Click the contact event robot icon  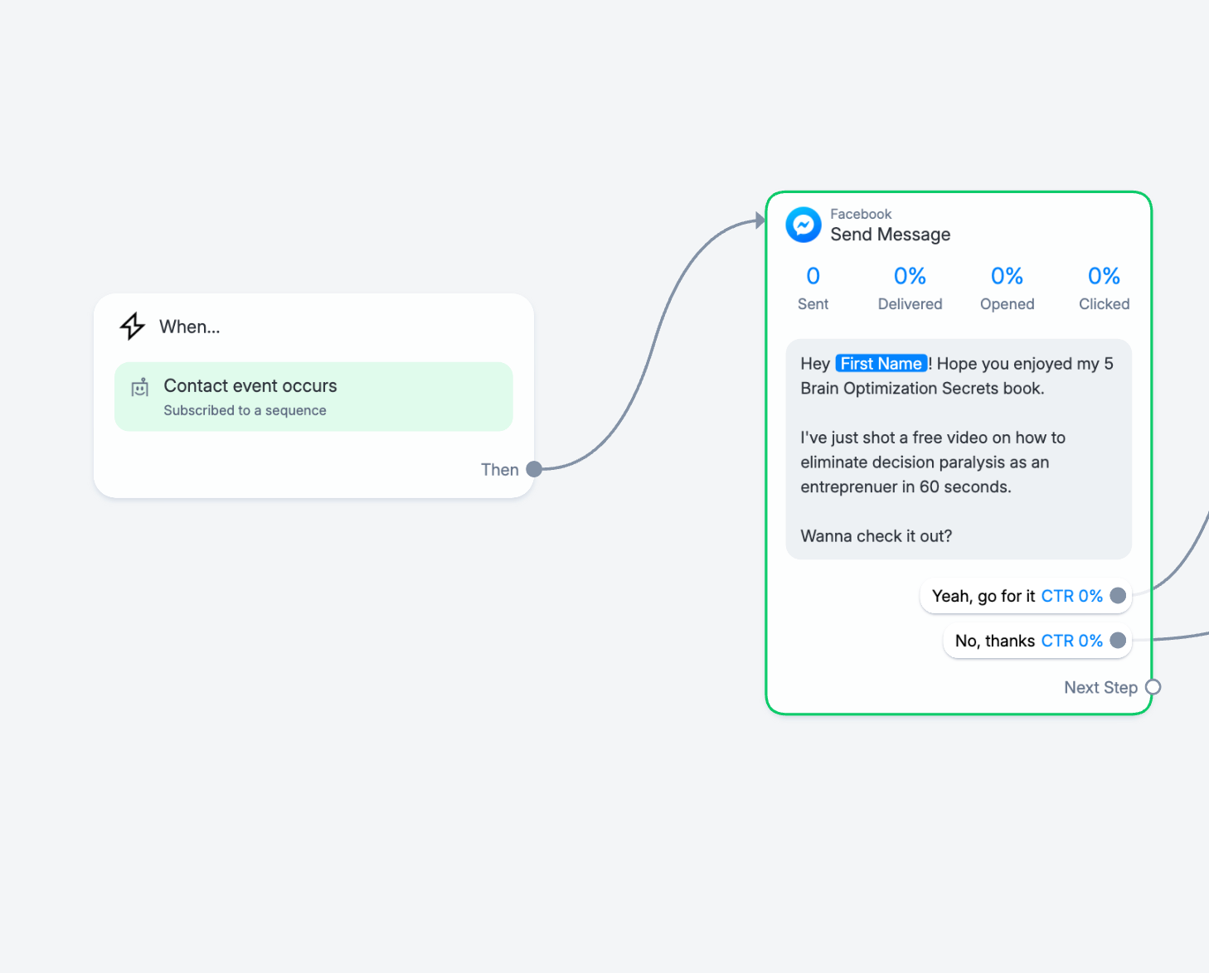click(x=140, y=387)
